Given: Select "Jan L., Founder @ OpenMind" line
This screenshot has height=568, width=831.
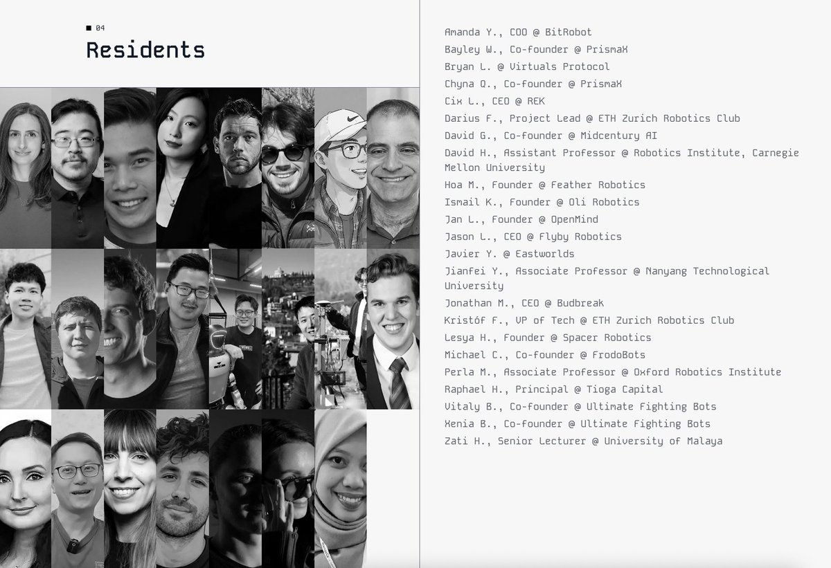Looking at the screenshot, I should [521, 219].
